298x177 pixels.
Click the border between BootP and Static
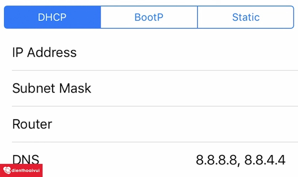(197, 17)
